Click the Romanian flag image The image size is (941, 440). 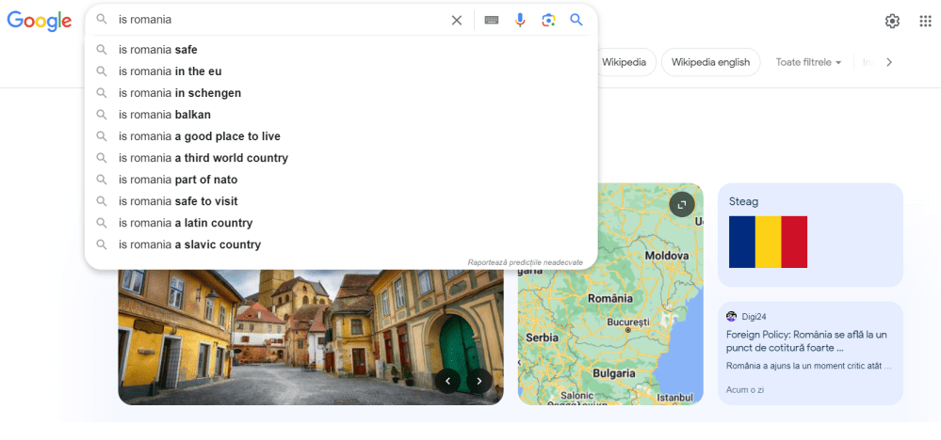coord(768,242)
